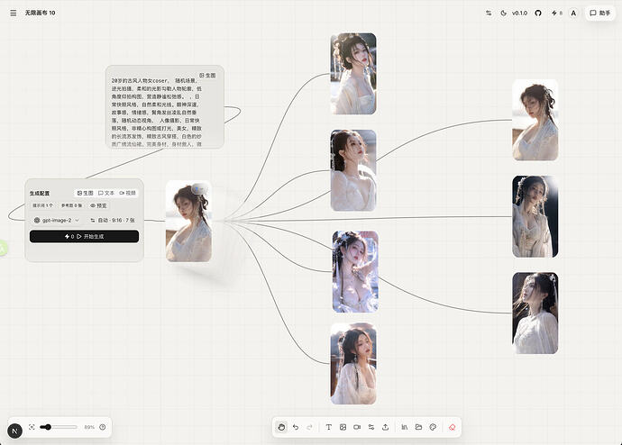Open the user avatar labeled A
This screenshot has width=622, height=445.
coord(573,14)
